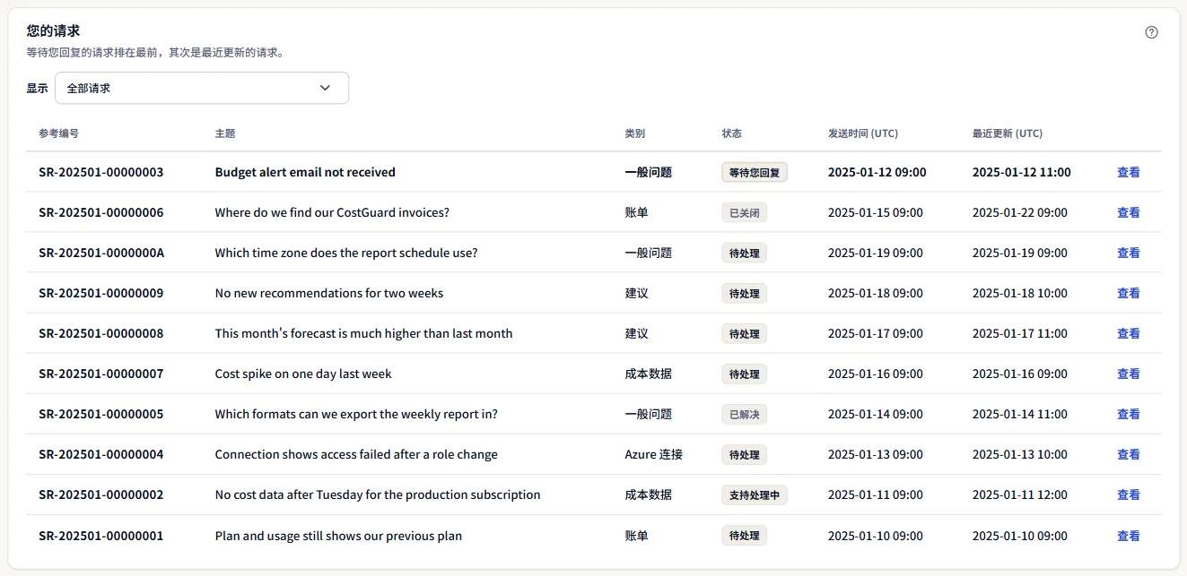The height and width of the screenshot is (576, 1187).
Task: Click subject about weekly report export formats
Action: point(356,414)
